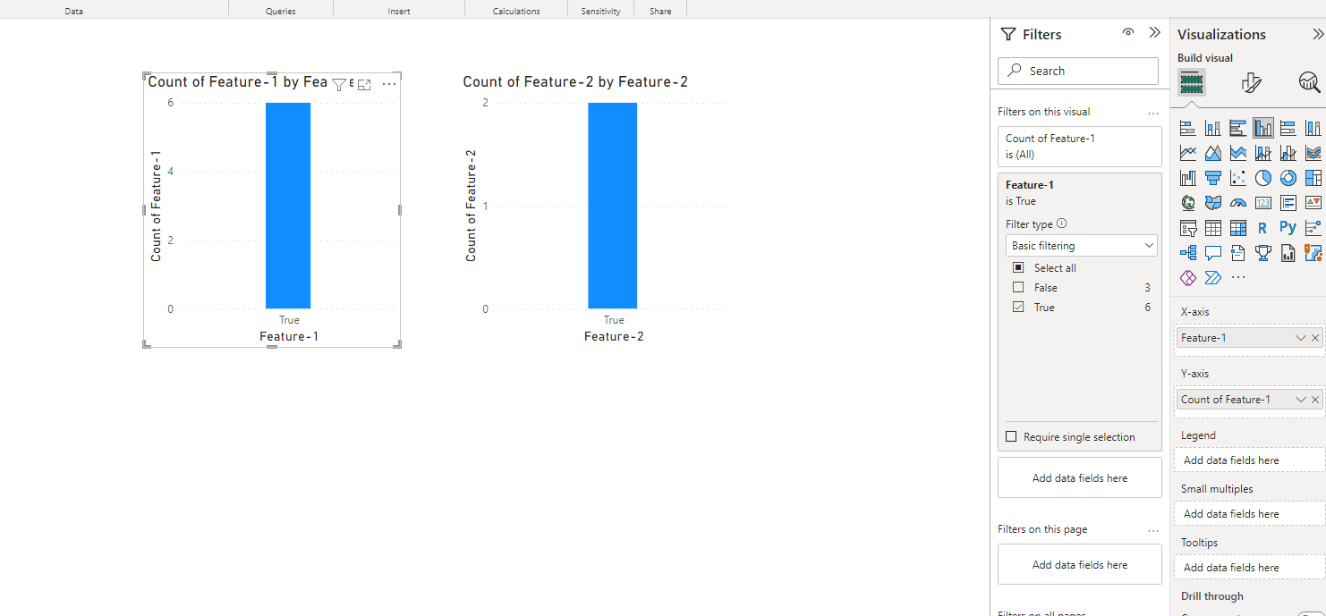Click the Legend field well
Image resolution: width=1326 pixels, height=616 pixels.
click(x=1250, y=460)
